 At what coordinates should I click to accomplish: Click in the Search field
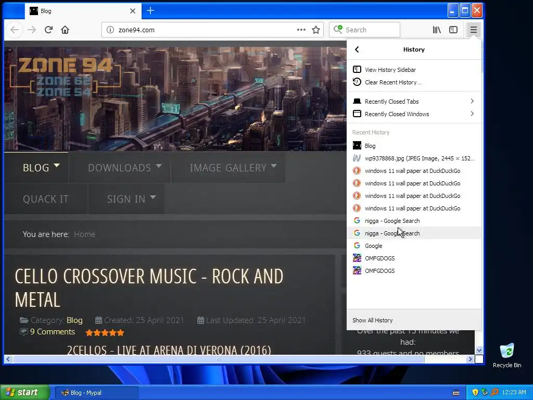coord(371,30)
